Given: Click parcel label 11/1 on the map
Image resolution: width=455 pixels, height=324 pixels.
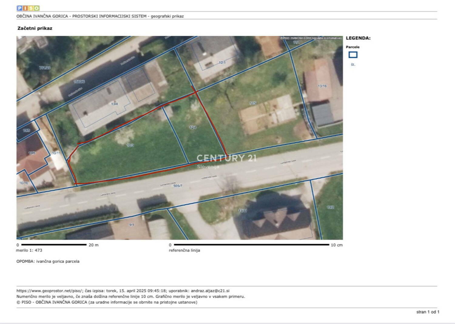Looking at the screenshot, I should click(296, 43).
